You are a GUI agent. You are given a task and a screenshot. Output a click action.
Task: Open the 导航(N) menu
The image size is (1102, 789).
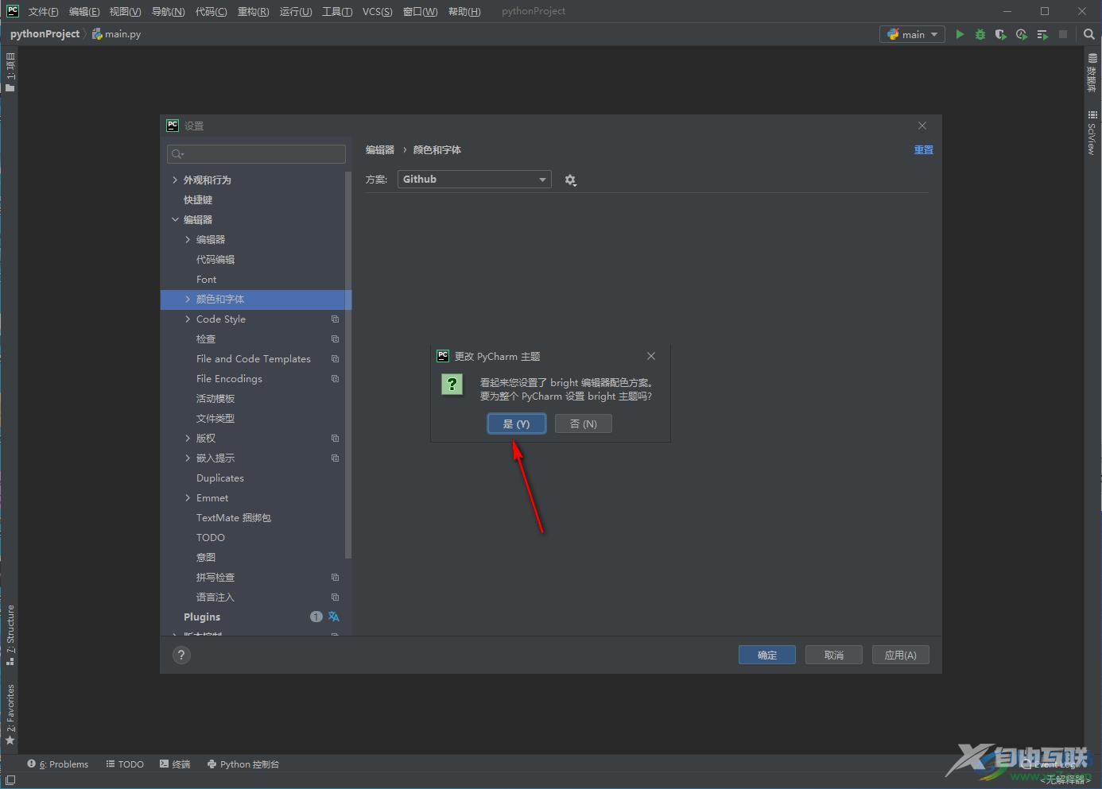coord(168,11)
